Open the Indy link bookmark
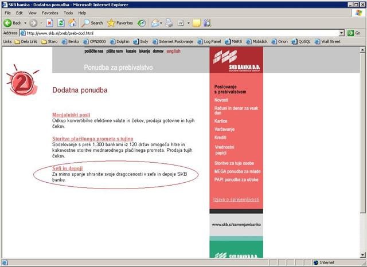This screenshot has width=367, height=267. pos(140,42)
